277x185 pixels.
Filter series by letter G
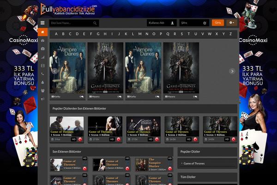98,34
